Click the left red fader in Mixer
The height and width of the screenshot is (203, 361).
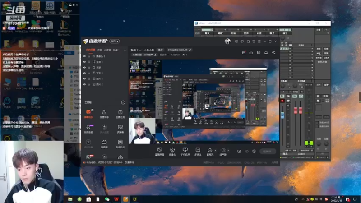point(296,111)
